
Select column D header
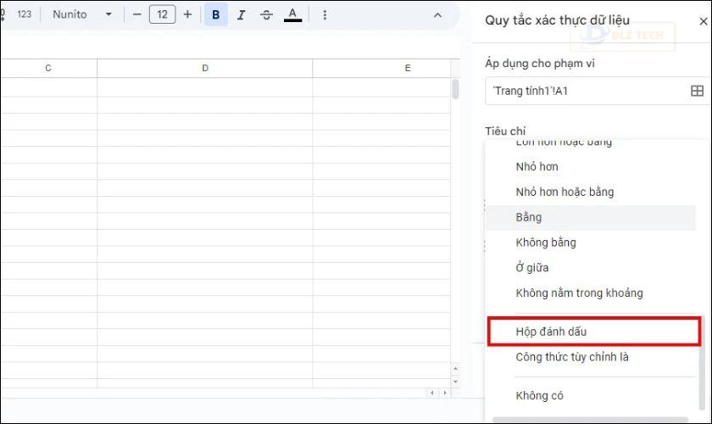(205, 68)
